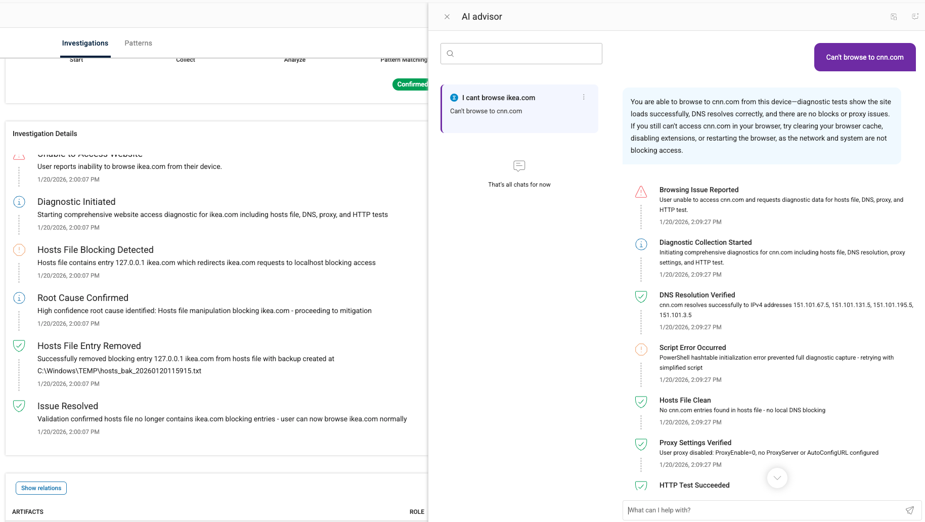Click the 'What can I help with?' input field
The height and width of the screenshot is (522, 925).
click(708, 510)
